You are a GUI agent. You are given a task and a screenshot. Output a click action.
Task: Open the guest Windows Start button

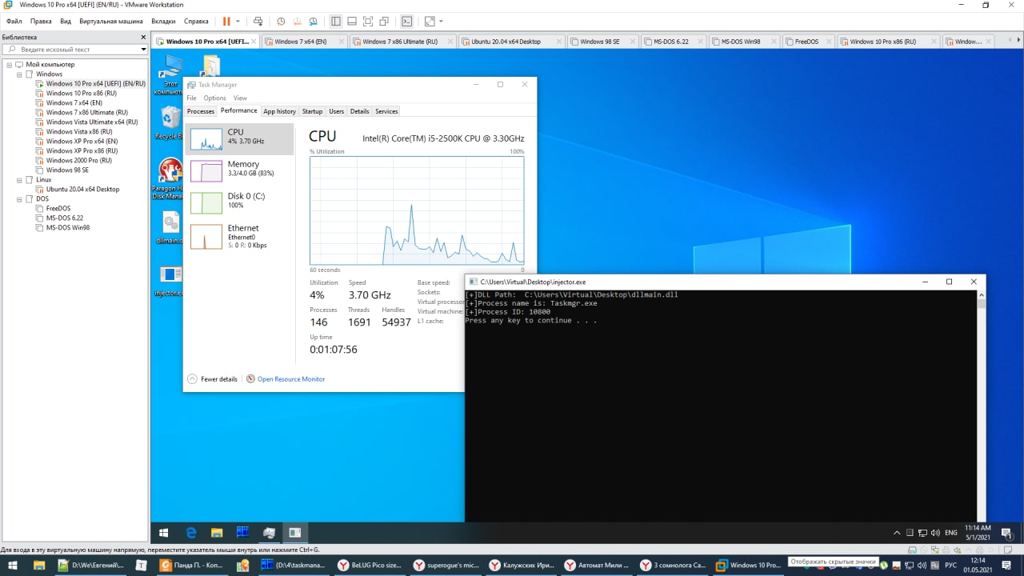163,532
